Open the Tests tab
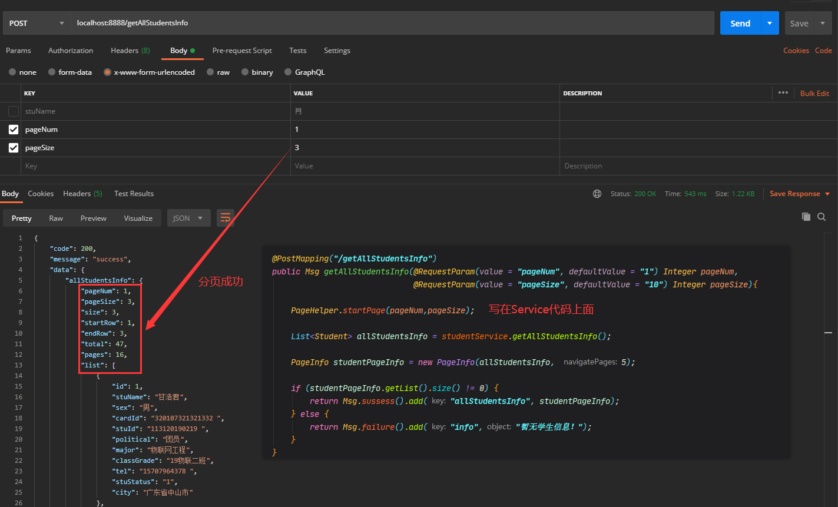The height and width of the screenshot is (507, 838). (298, 51)
